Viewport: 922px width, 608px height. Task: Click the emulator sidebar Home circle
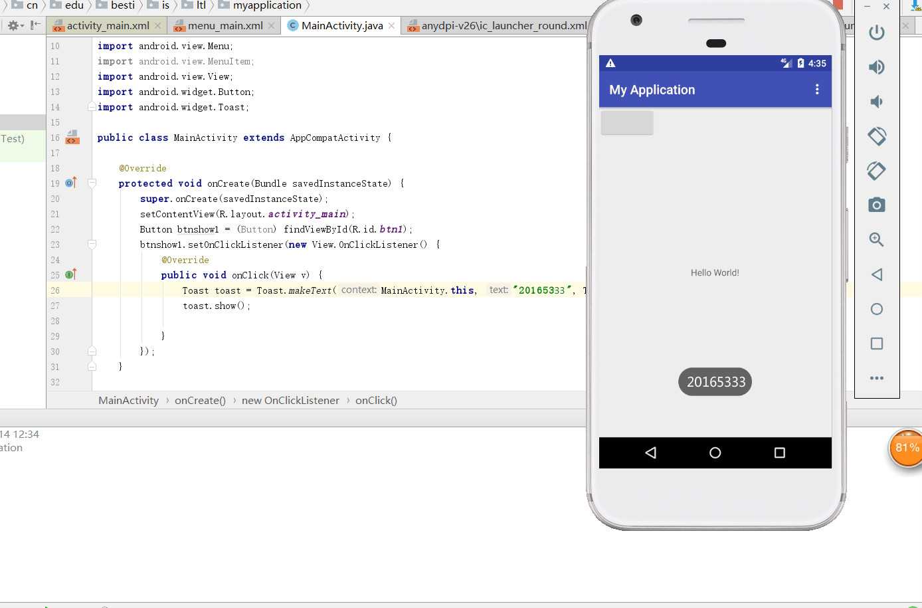tap(877, 309)
